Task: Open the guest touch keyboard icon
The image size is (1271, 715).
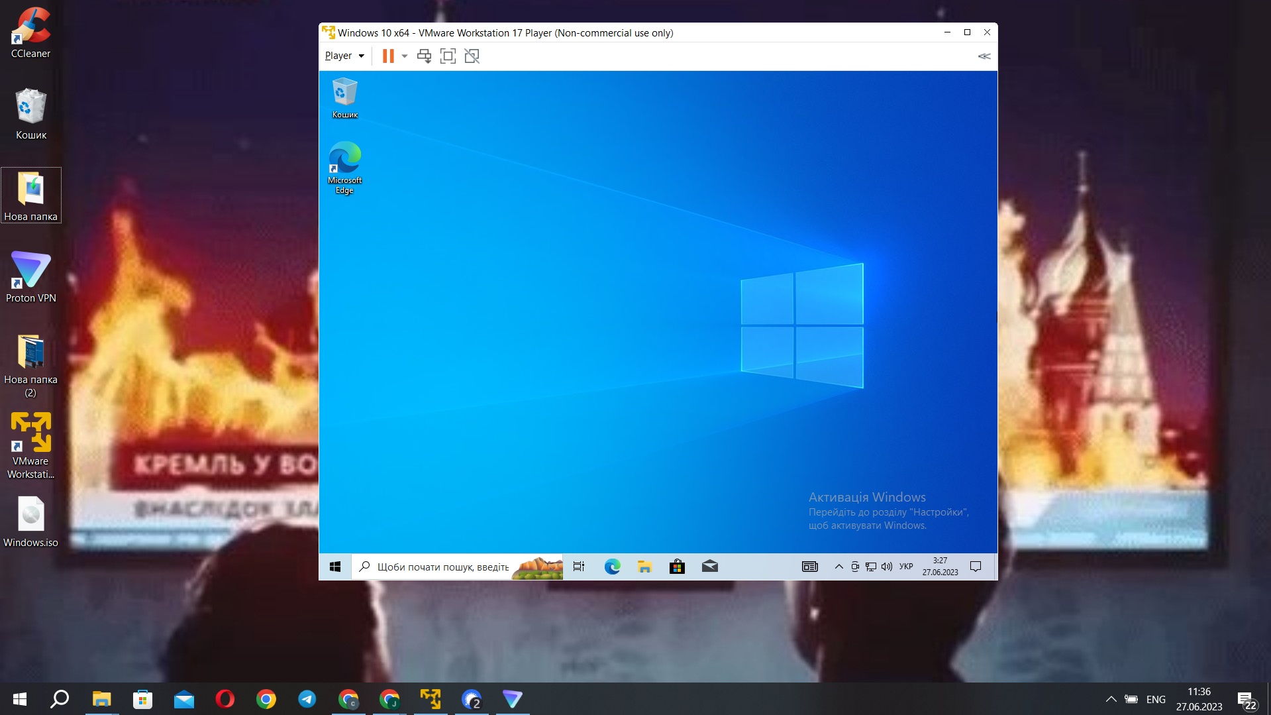Action: point(810,567)
